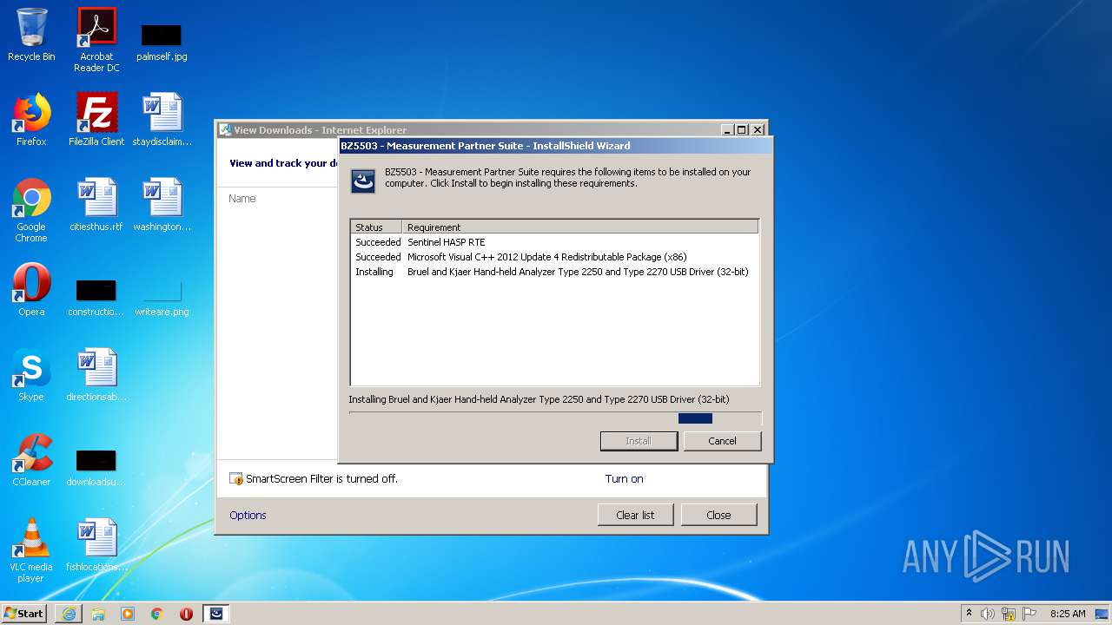The width and height of the screenshot is (1112, 625).
Task: Select the downloadsu desktop file icon
Action: (96, 467)
